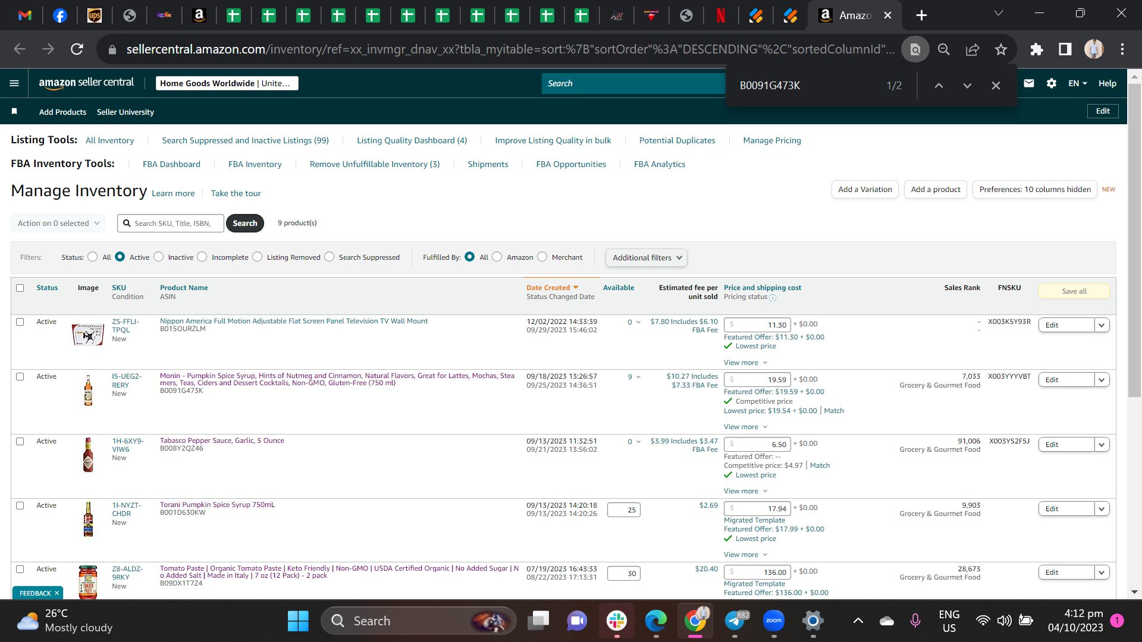The height and width of the screenshot is (642, 1142).
Task: Expand View more under Tabasco price
Action: (745, 491)
